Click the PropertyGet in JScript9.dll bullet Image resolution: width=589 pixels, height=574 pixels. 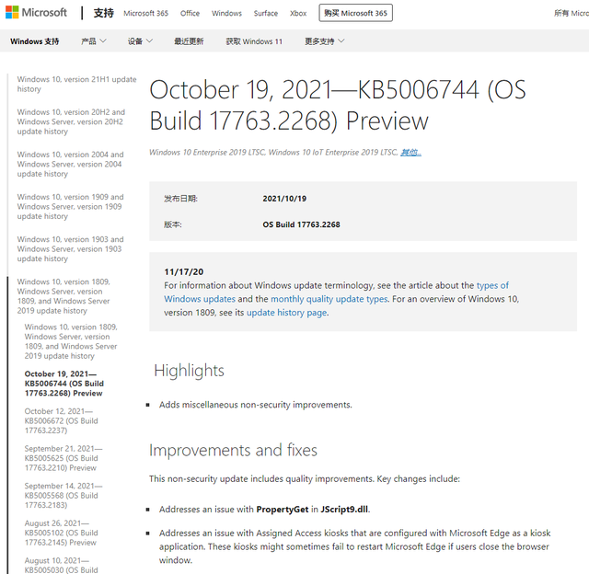(x=264, y=510)
